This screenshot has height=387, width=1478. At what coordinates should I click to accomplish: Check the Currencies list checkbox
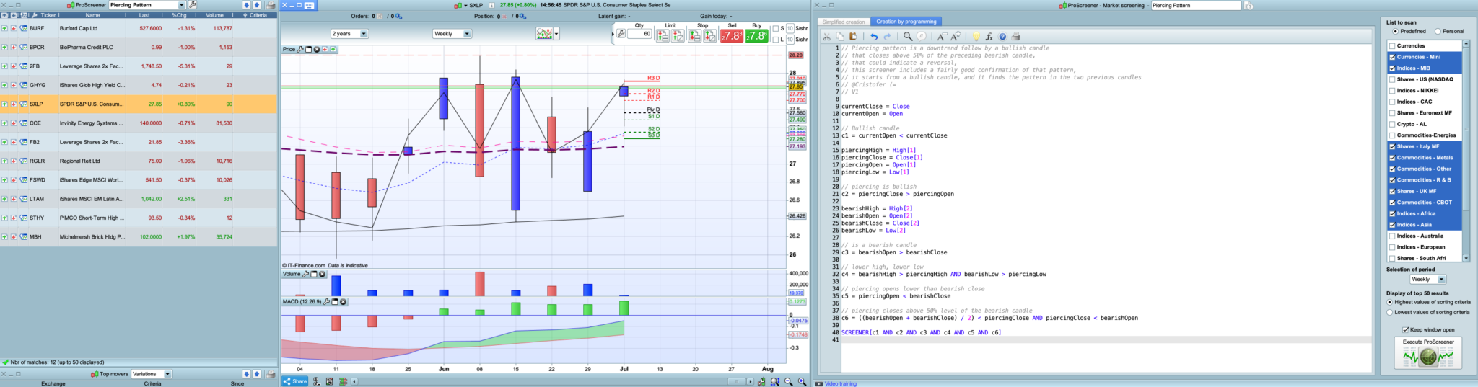pyautogui.click(x=1392, y=46)
